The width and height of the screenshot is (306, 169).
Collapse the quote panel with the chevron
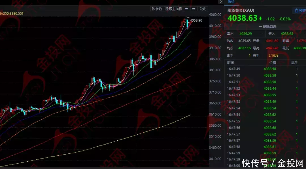tap(220, 2)
